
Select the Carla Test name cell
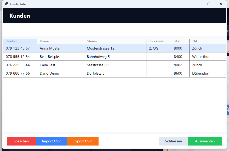pyautogui.click(x=60, y=65)
